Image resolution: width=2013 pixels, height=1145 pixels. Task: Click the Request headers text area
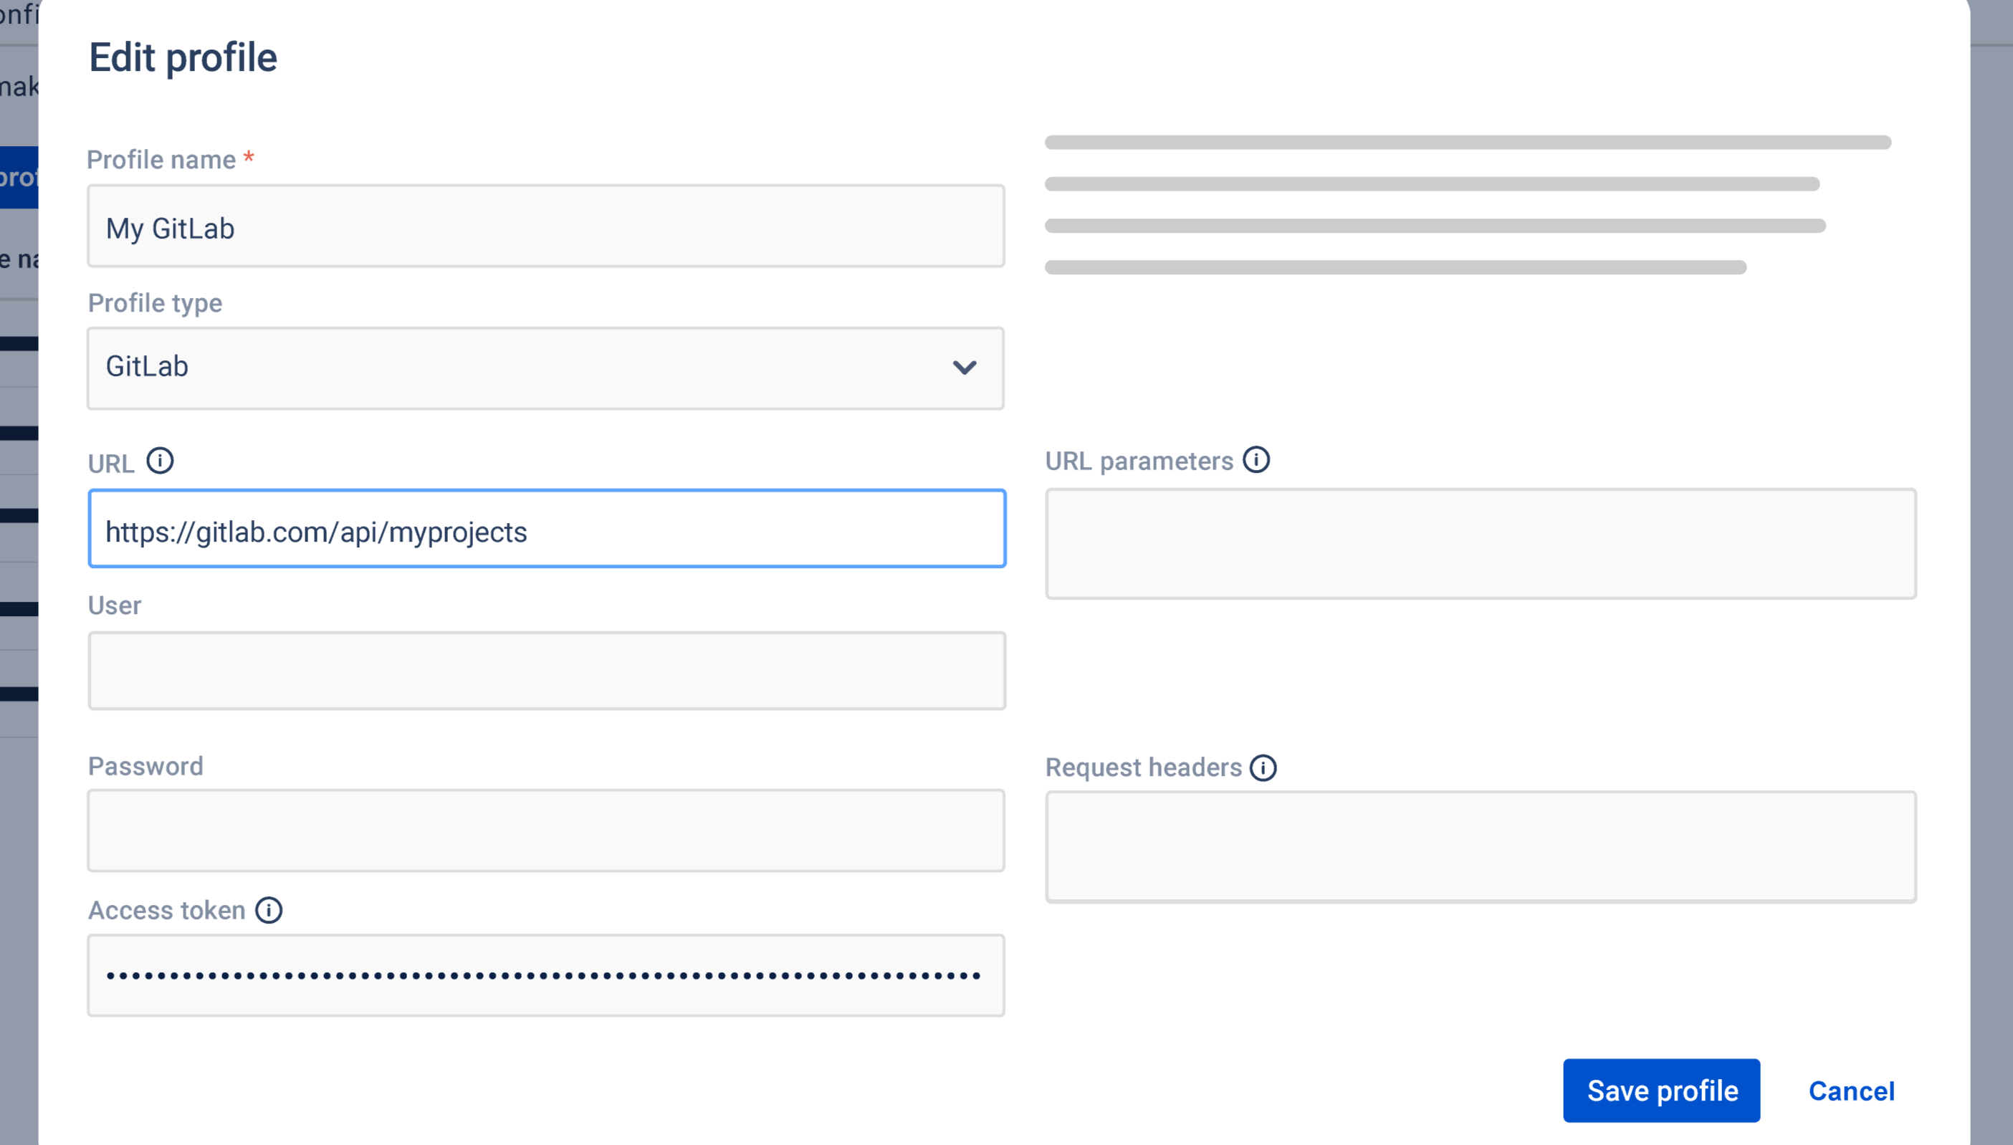pyautogui.click(x=1480, y=847)
